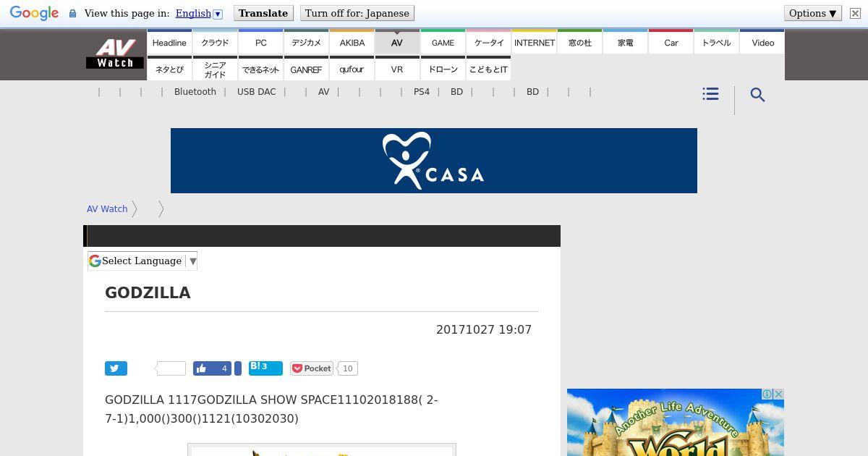Open the ネタとぴ tab
Viewport: 868px width, 456px height.
(x=169, y=69)
